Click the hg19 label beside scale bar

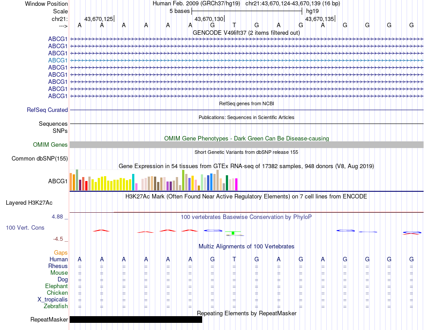pyautogui.click(x=312, y=11)
